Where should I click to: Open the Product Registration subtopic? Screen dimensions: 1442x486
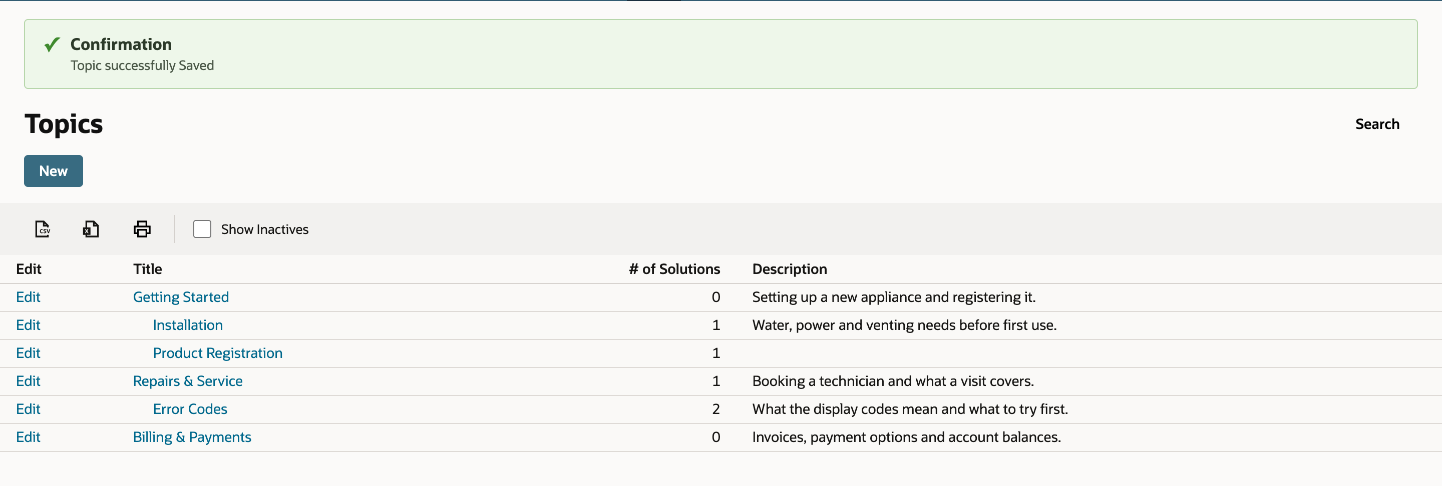(x=218, y=353)
